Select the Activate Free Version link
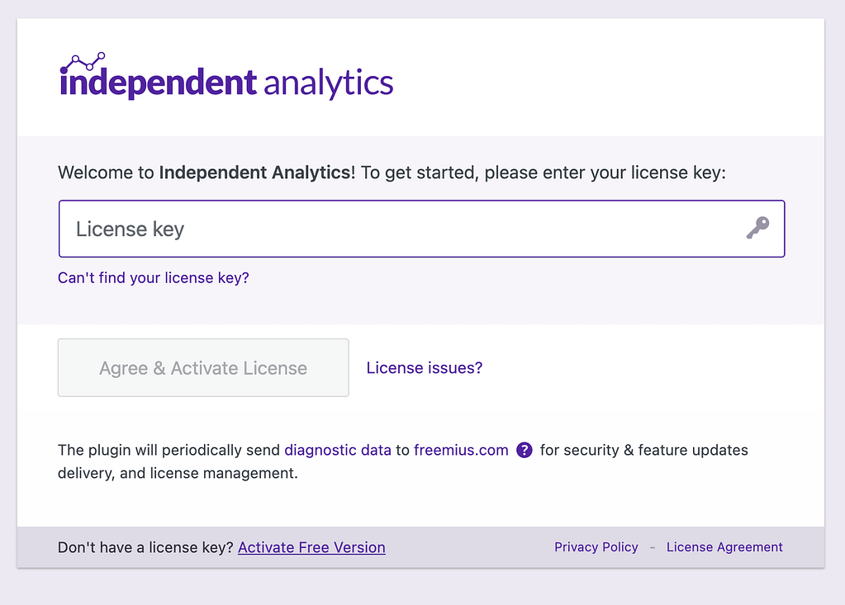 point(311,547)
